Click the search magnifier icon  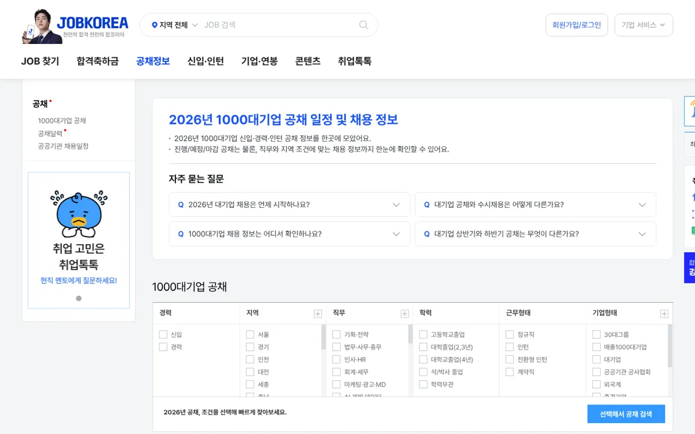(x=364, y=25)
